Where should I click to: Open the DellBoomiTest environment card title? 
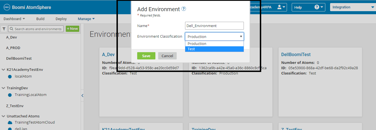pos(296,54)
